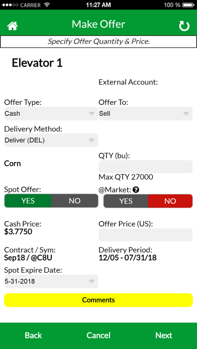Go Back using bottom bar
The width and height of the screenshot is (197, 349).
tap(33, 335)
